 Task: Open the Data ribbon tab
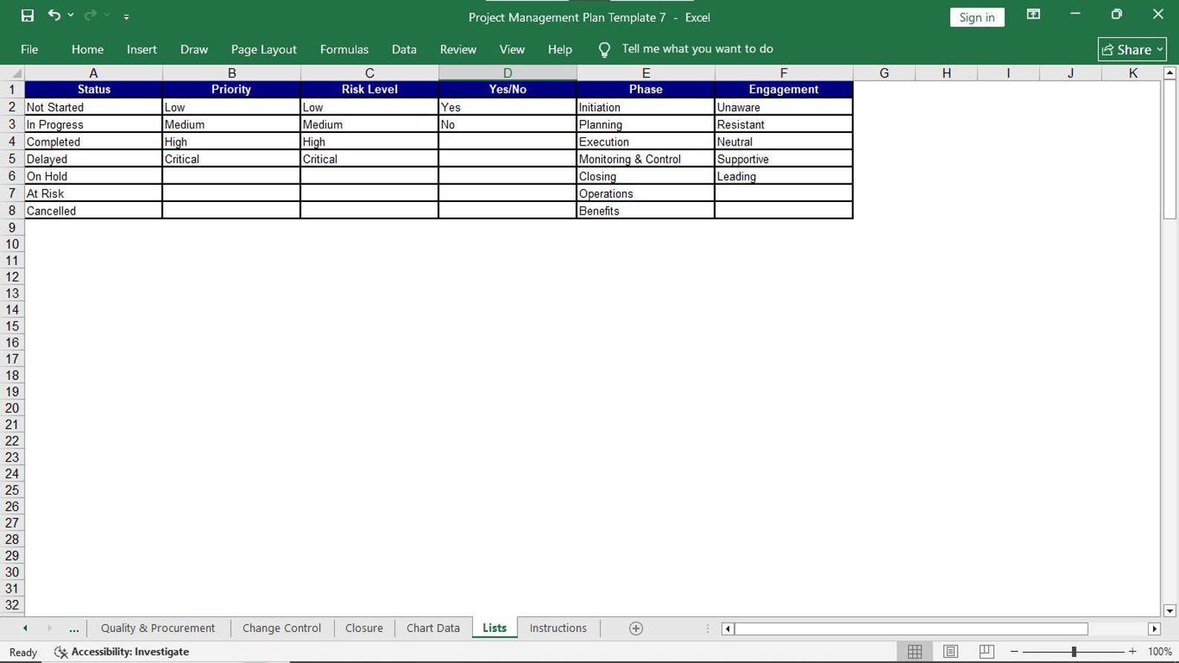click(404, 49)
